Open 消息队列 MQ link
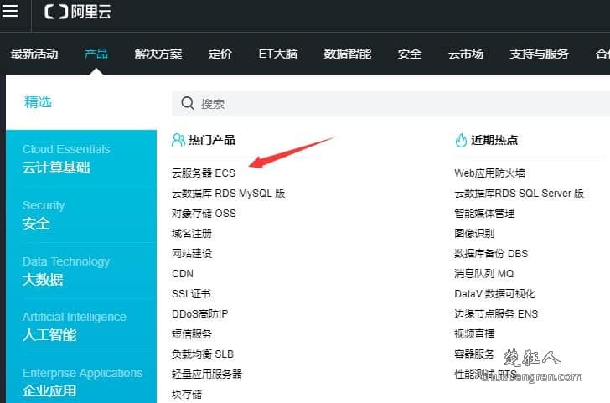The image size is (610, 403). pos(484,274)
